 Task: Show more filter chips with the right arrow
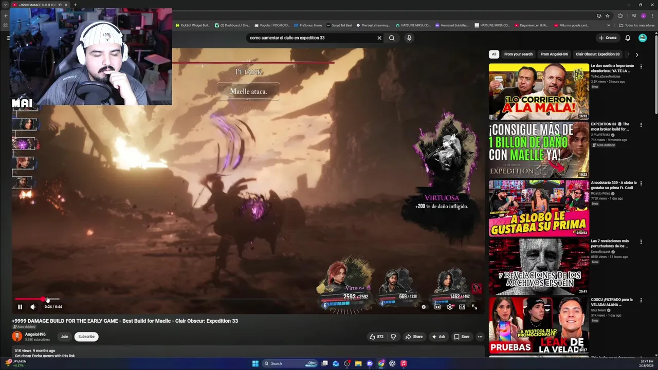tap(637, 54)
